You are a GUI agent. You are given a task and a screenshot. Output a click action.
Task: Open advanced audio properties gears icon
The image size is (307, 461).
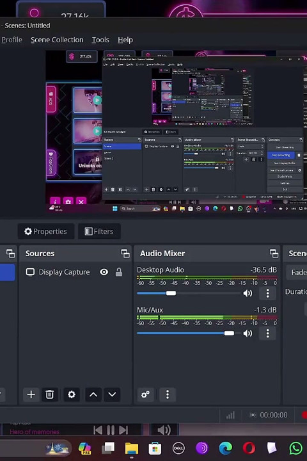[x=145, y=394]
